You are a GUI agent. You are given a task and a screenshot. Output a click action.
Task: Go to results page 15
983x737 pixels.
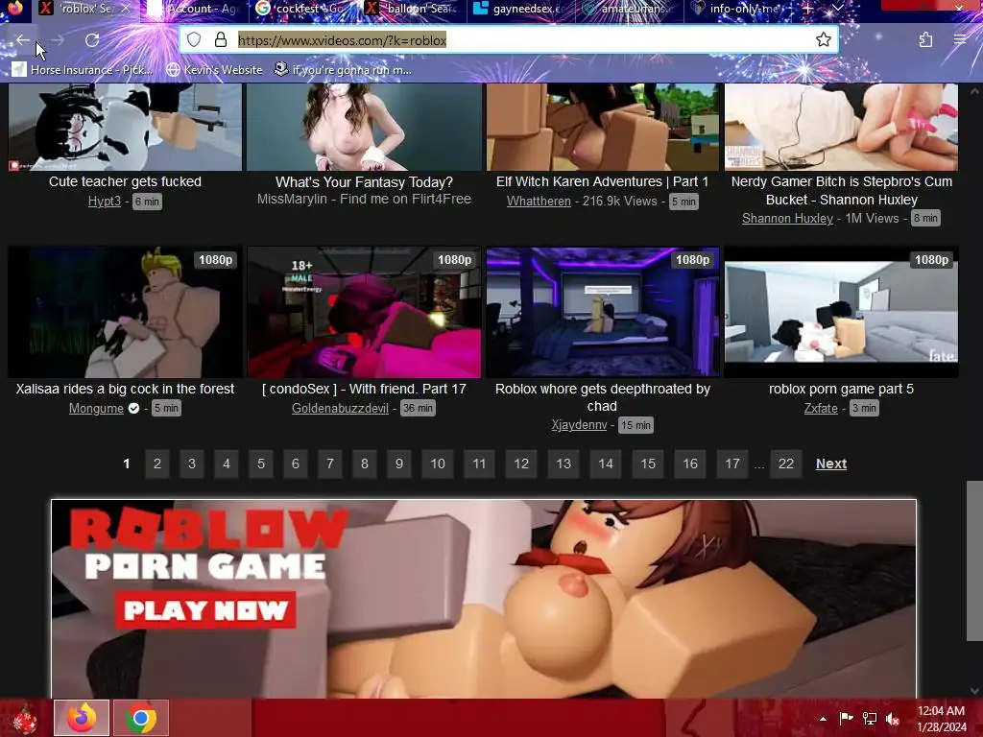point(648,464)
